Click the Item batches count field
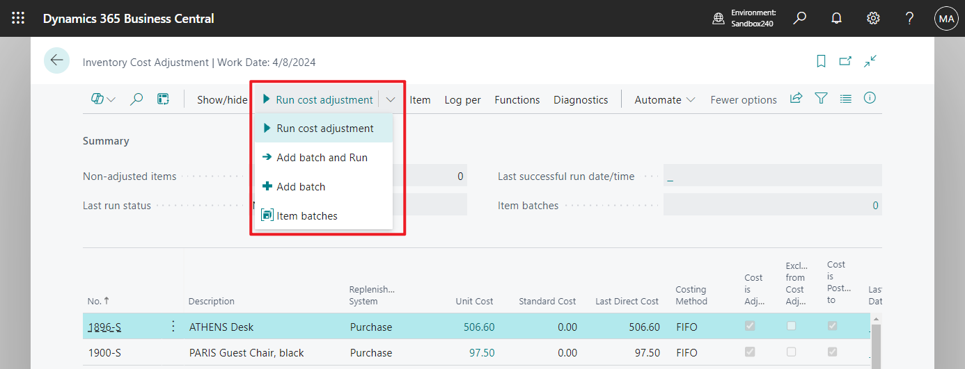965x369 pixels. (773, 205)
